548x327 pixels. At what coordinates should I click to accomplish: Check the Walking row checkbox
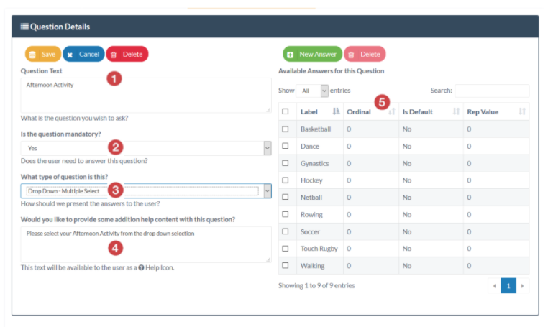tap(286, 265)
